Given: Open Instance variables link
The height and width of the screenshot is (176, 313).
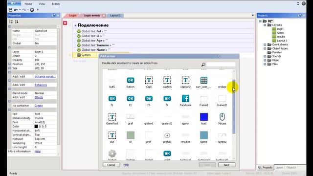Looking at the screenshot, I should [45, 77].
